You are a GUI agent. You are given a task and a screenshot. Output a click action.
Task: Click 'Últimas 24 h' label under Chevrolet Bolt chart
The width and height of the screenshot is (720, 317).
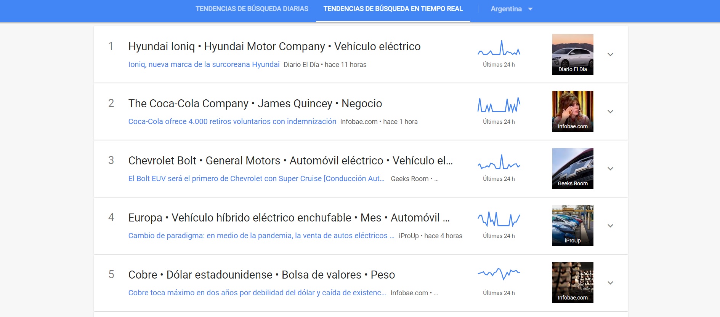pos(499,179)
